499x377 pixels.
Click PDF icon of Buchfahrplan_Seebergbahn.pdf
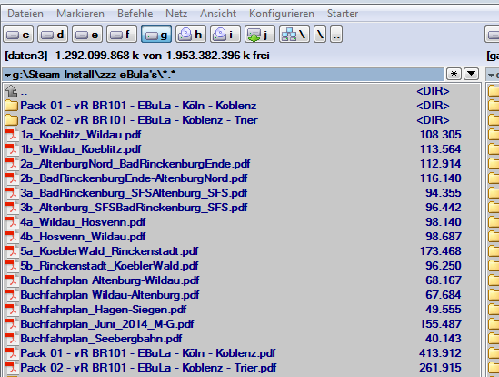[x=11, y=339]
